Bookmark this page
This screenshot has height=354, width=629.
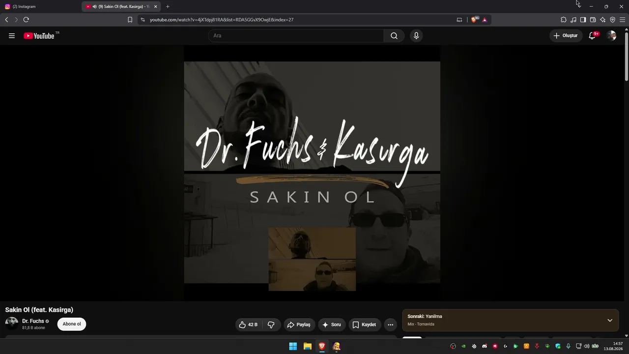[x=130, y=20]
